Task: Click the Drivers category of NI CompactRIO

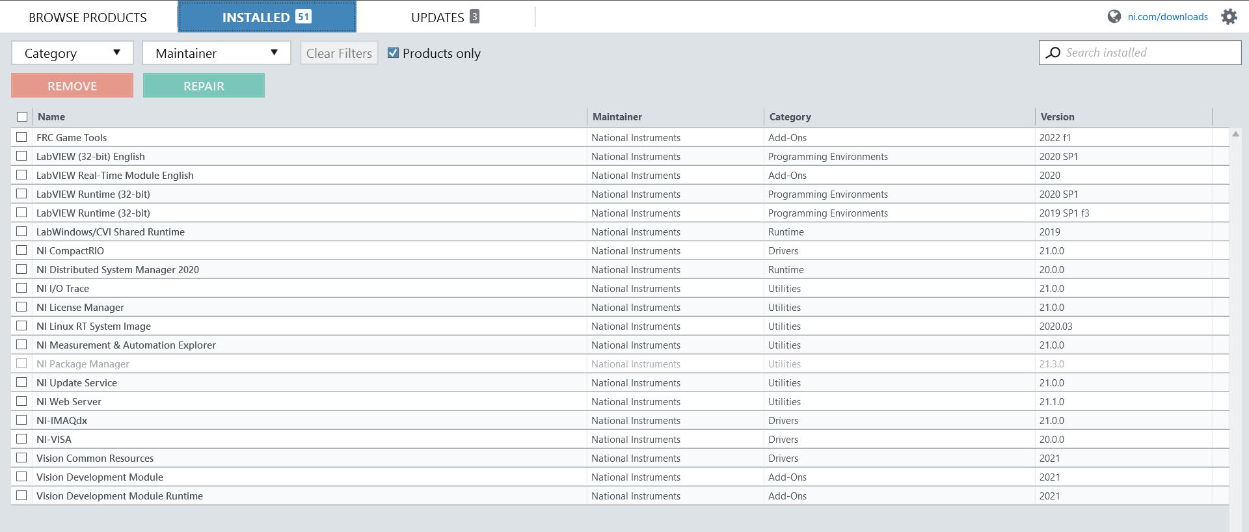Action: pos(783,251)
